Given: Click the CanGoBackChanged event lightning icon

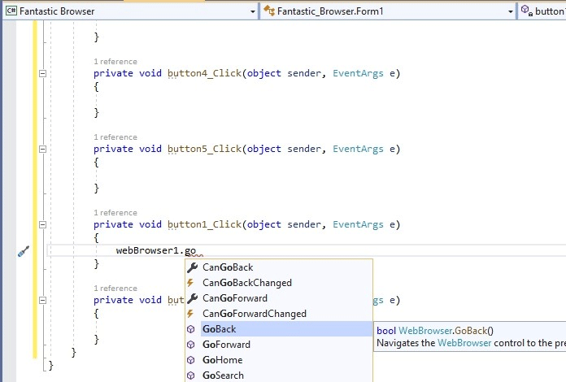Looking at the screenshot, I should click(x=190, y=283).
